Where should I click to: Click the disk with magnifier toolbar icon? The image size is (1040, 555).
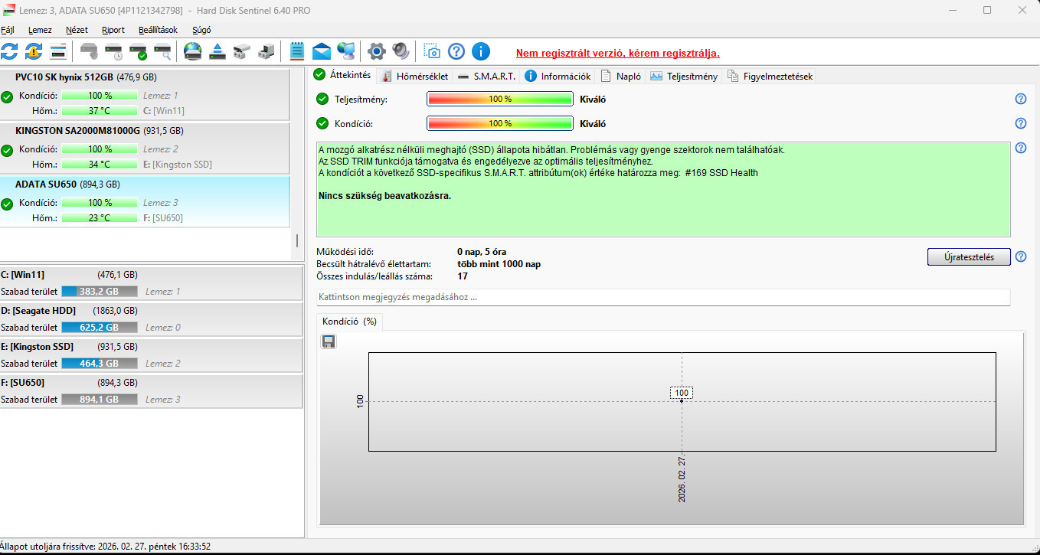click(162, 52)
